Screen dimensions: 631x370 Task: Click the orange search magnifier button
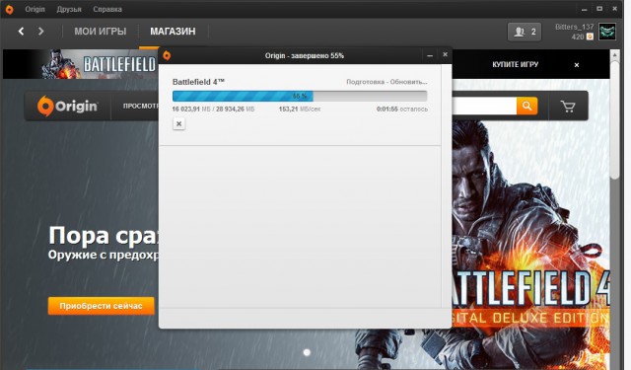[x=527, y=106]
